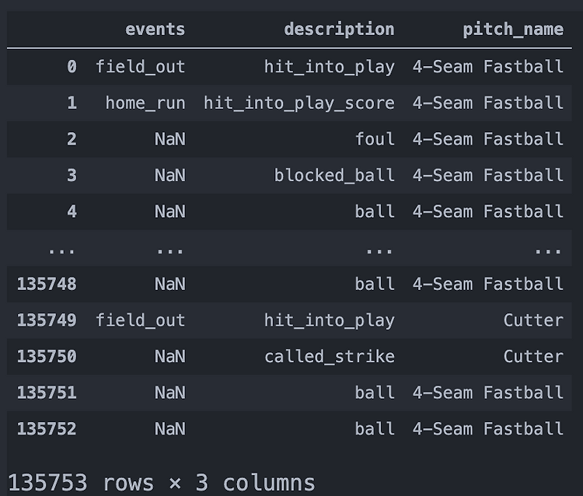Select row index 135748

pyautogui.click(x=47, y=284)
